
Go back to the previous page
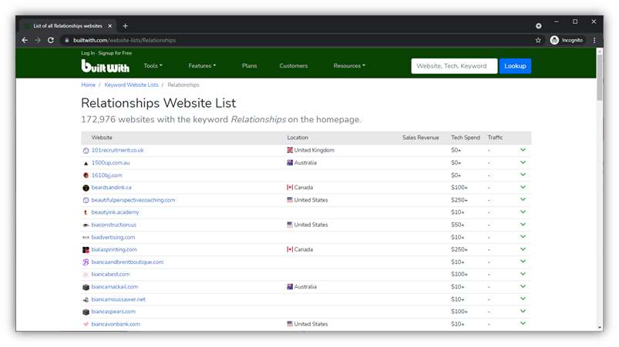click(x=25, y=40)
